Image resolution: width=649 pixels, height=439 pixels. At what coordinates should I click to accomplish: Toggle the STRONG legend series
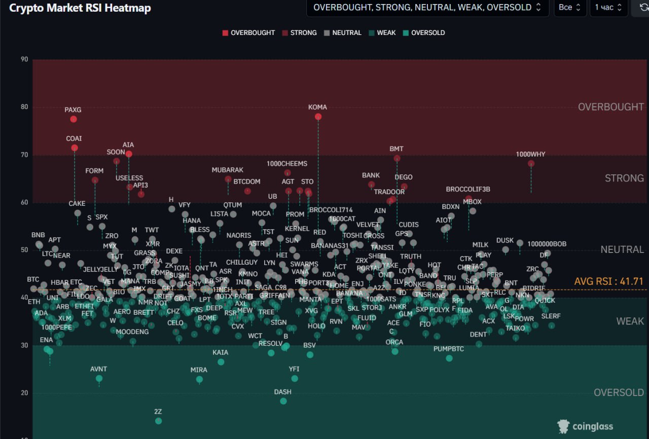[x=299, y=33]
